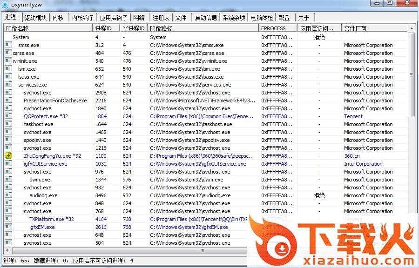
Task: Open the 电脑体检 tab
Action: click(262, 18)
